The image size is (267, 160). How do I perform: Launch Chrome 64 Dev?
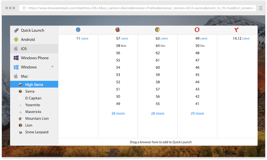pyautogui.click(x=161, y=46)
